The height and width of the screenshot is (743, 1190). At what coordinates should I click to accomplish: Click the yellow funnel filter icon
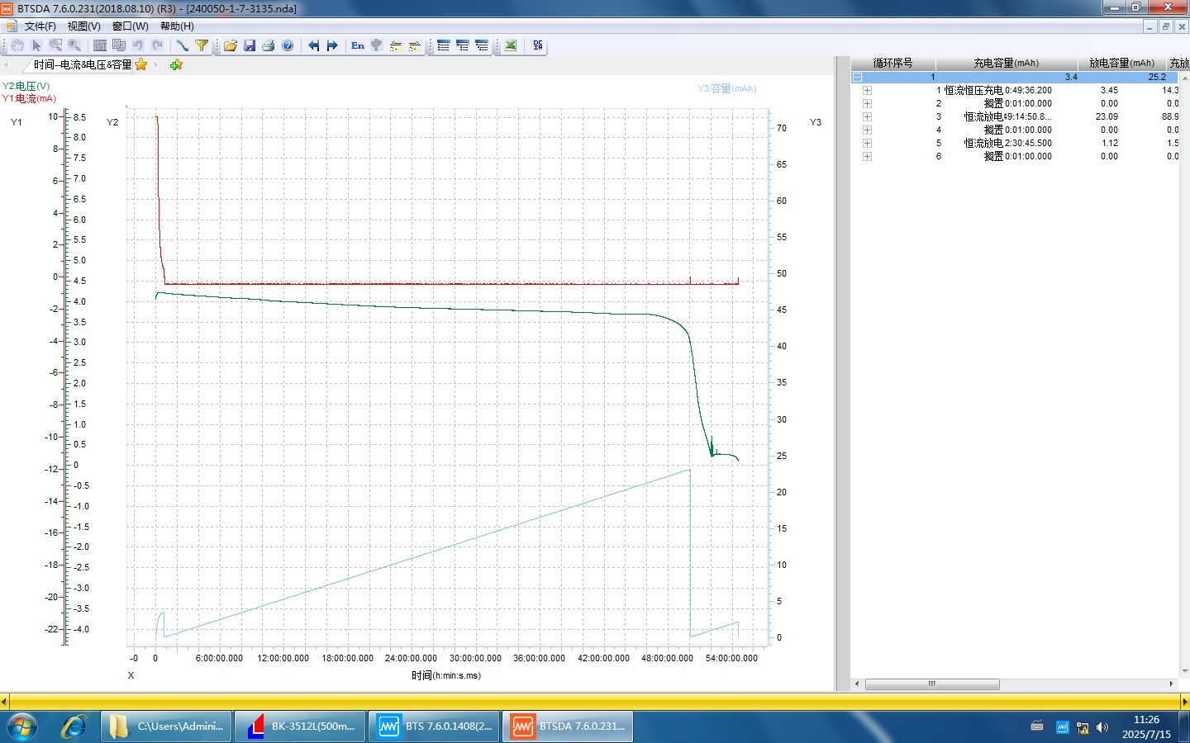point(202,45)
